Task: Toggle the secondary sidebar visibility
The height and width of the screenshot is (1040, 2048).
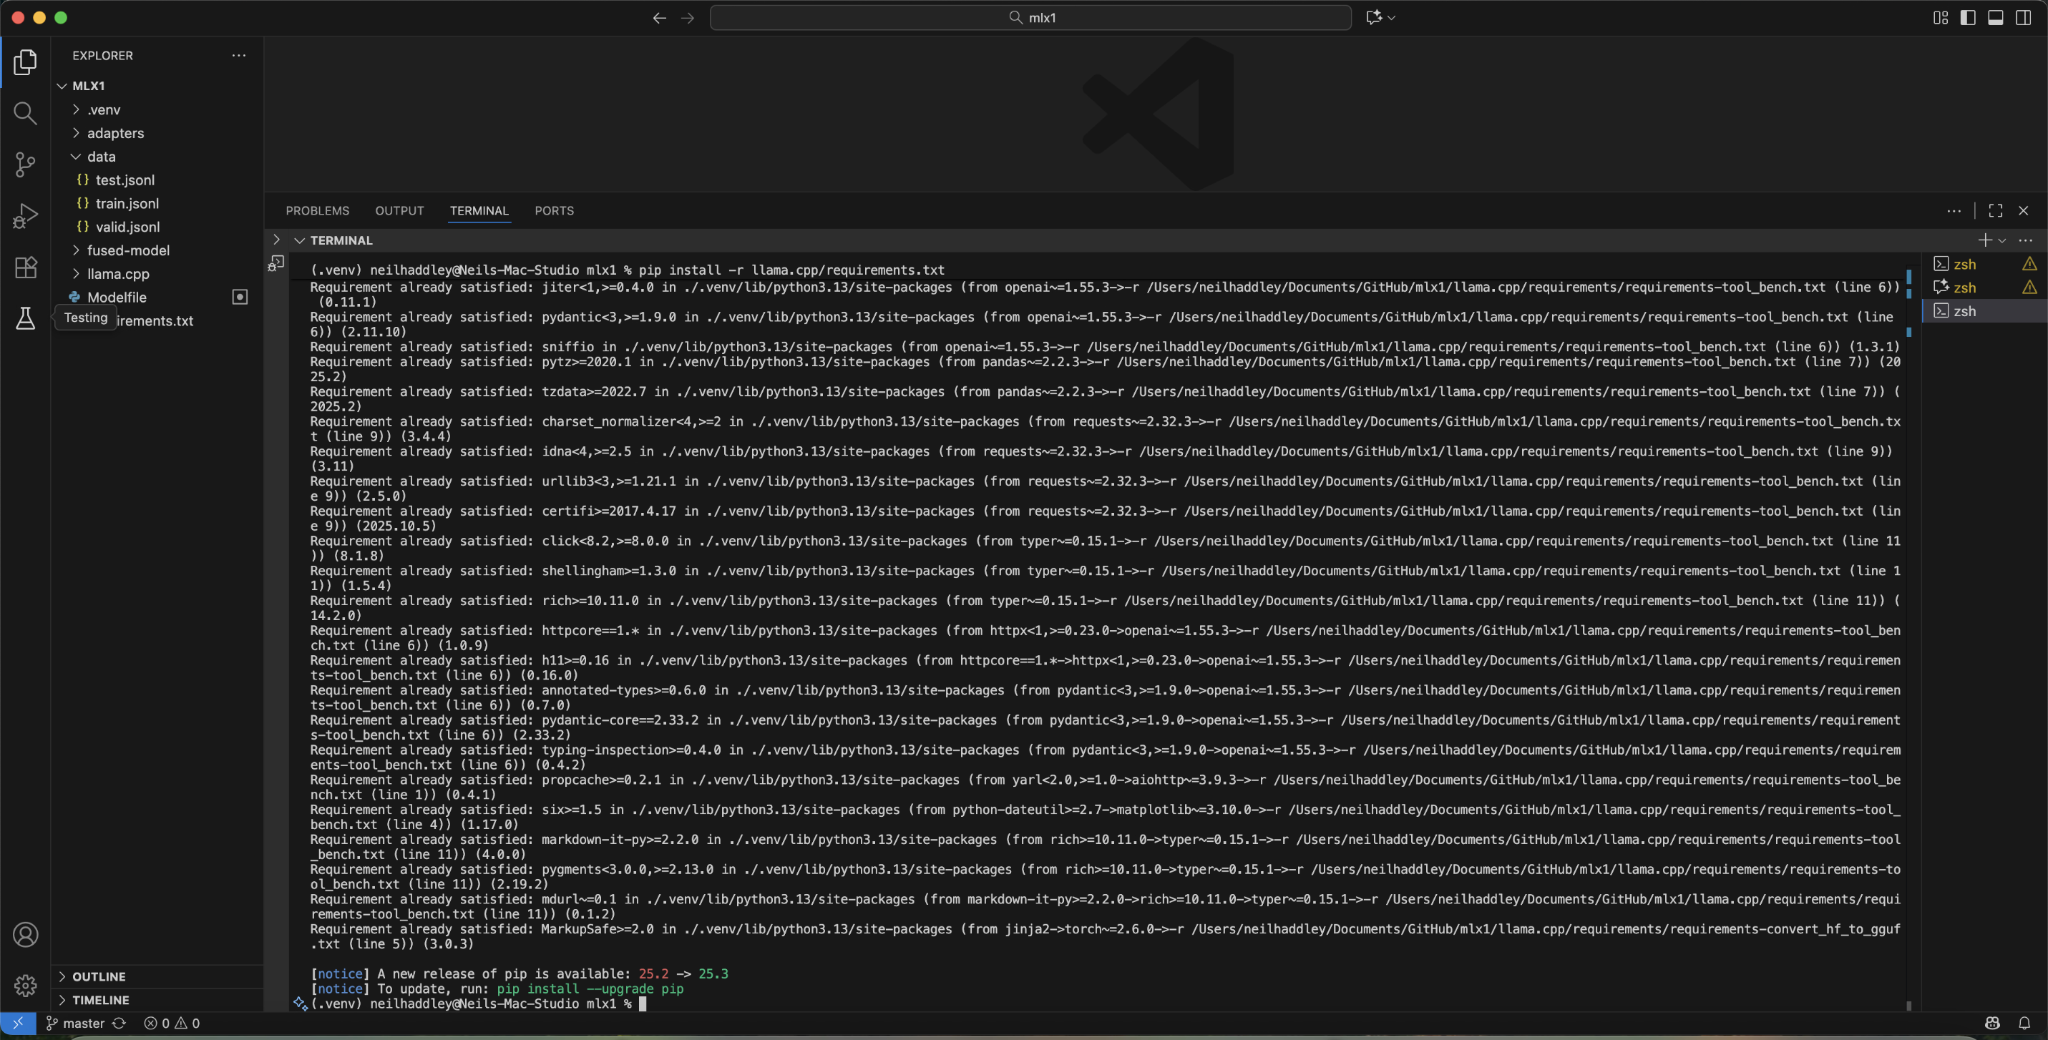Action: [2024, 16]
